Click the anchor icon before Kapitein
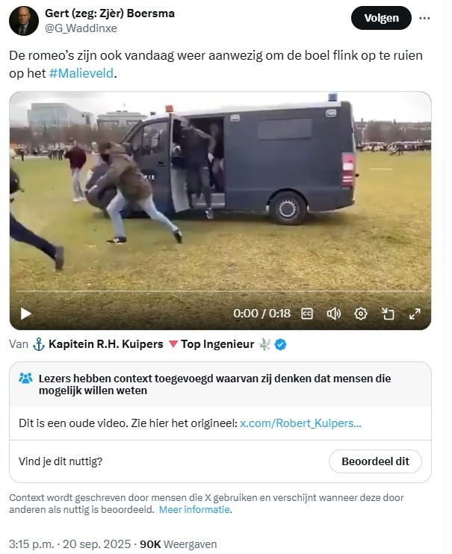This screenshot has width=452, height=554. click(39, 344)
